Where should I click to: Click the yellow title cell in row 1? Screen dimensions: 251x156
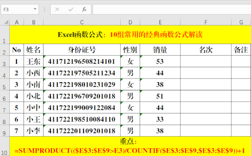pyautogui.click(x=130, y=34)
